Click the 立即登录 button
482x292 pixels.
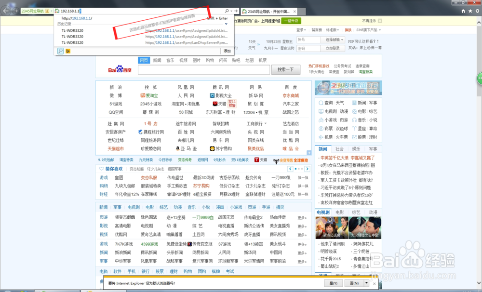333,48
